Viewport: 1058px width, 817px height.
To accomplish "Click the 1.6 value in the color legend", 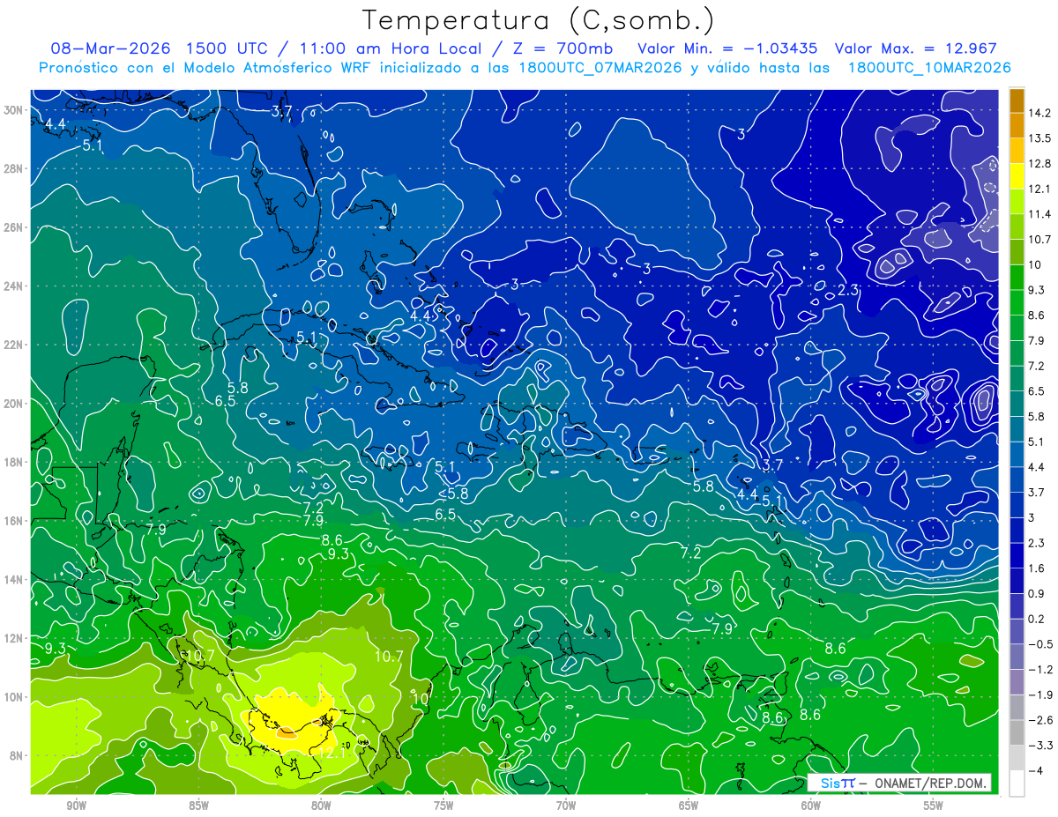I will point(1037,568).
